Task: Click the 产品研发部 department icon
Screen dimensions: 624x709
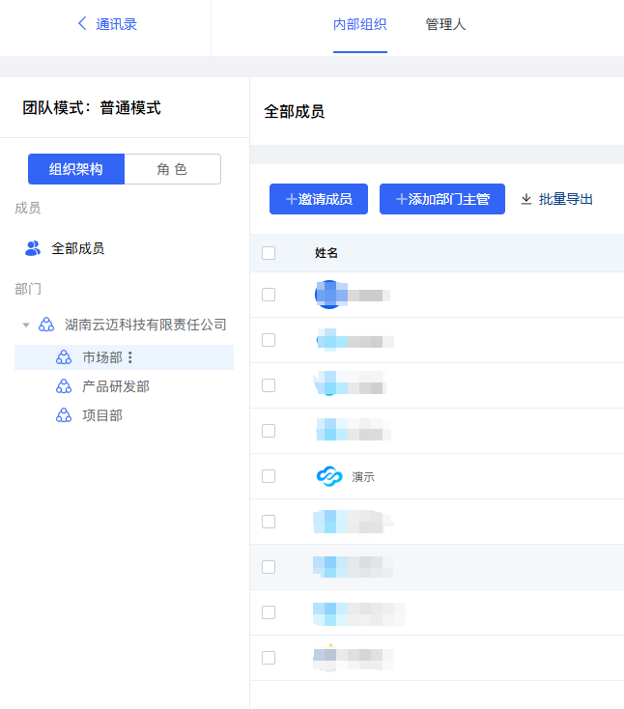Action: click(x=64, y=386)
